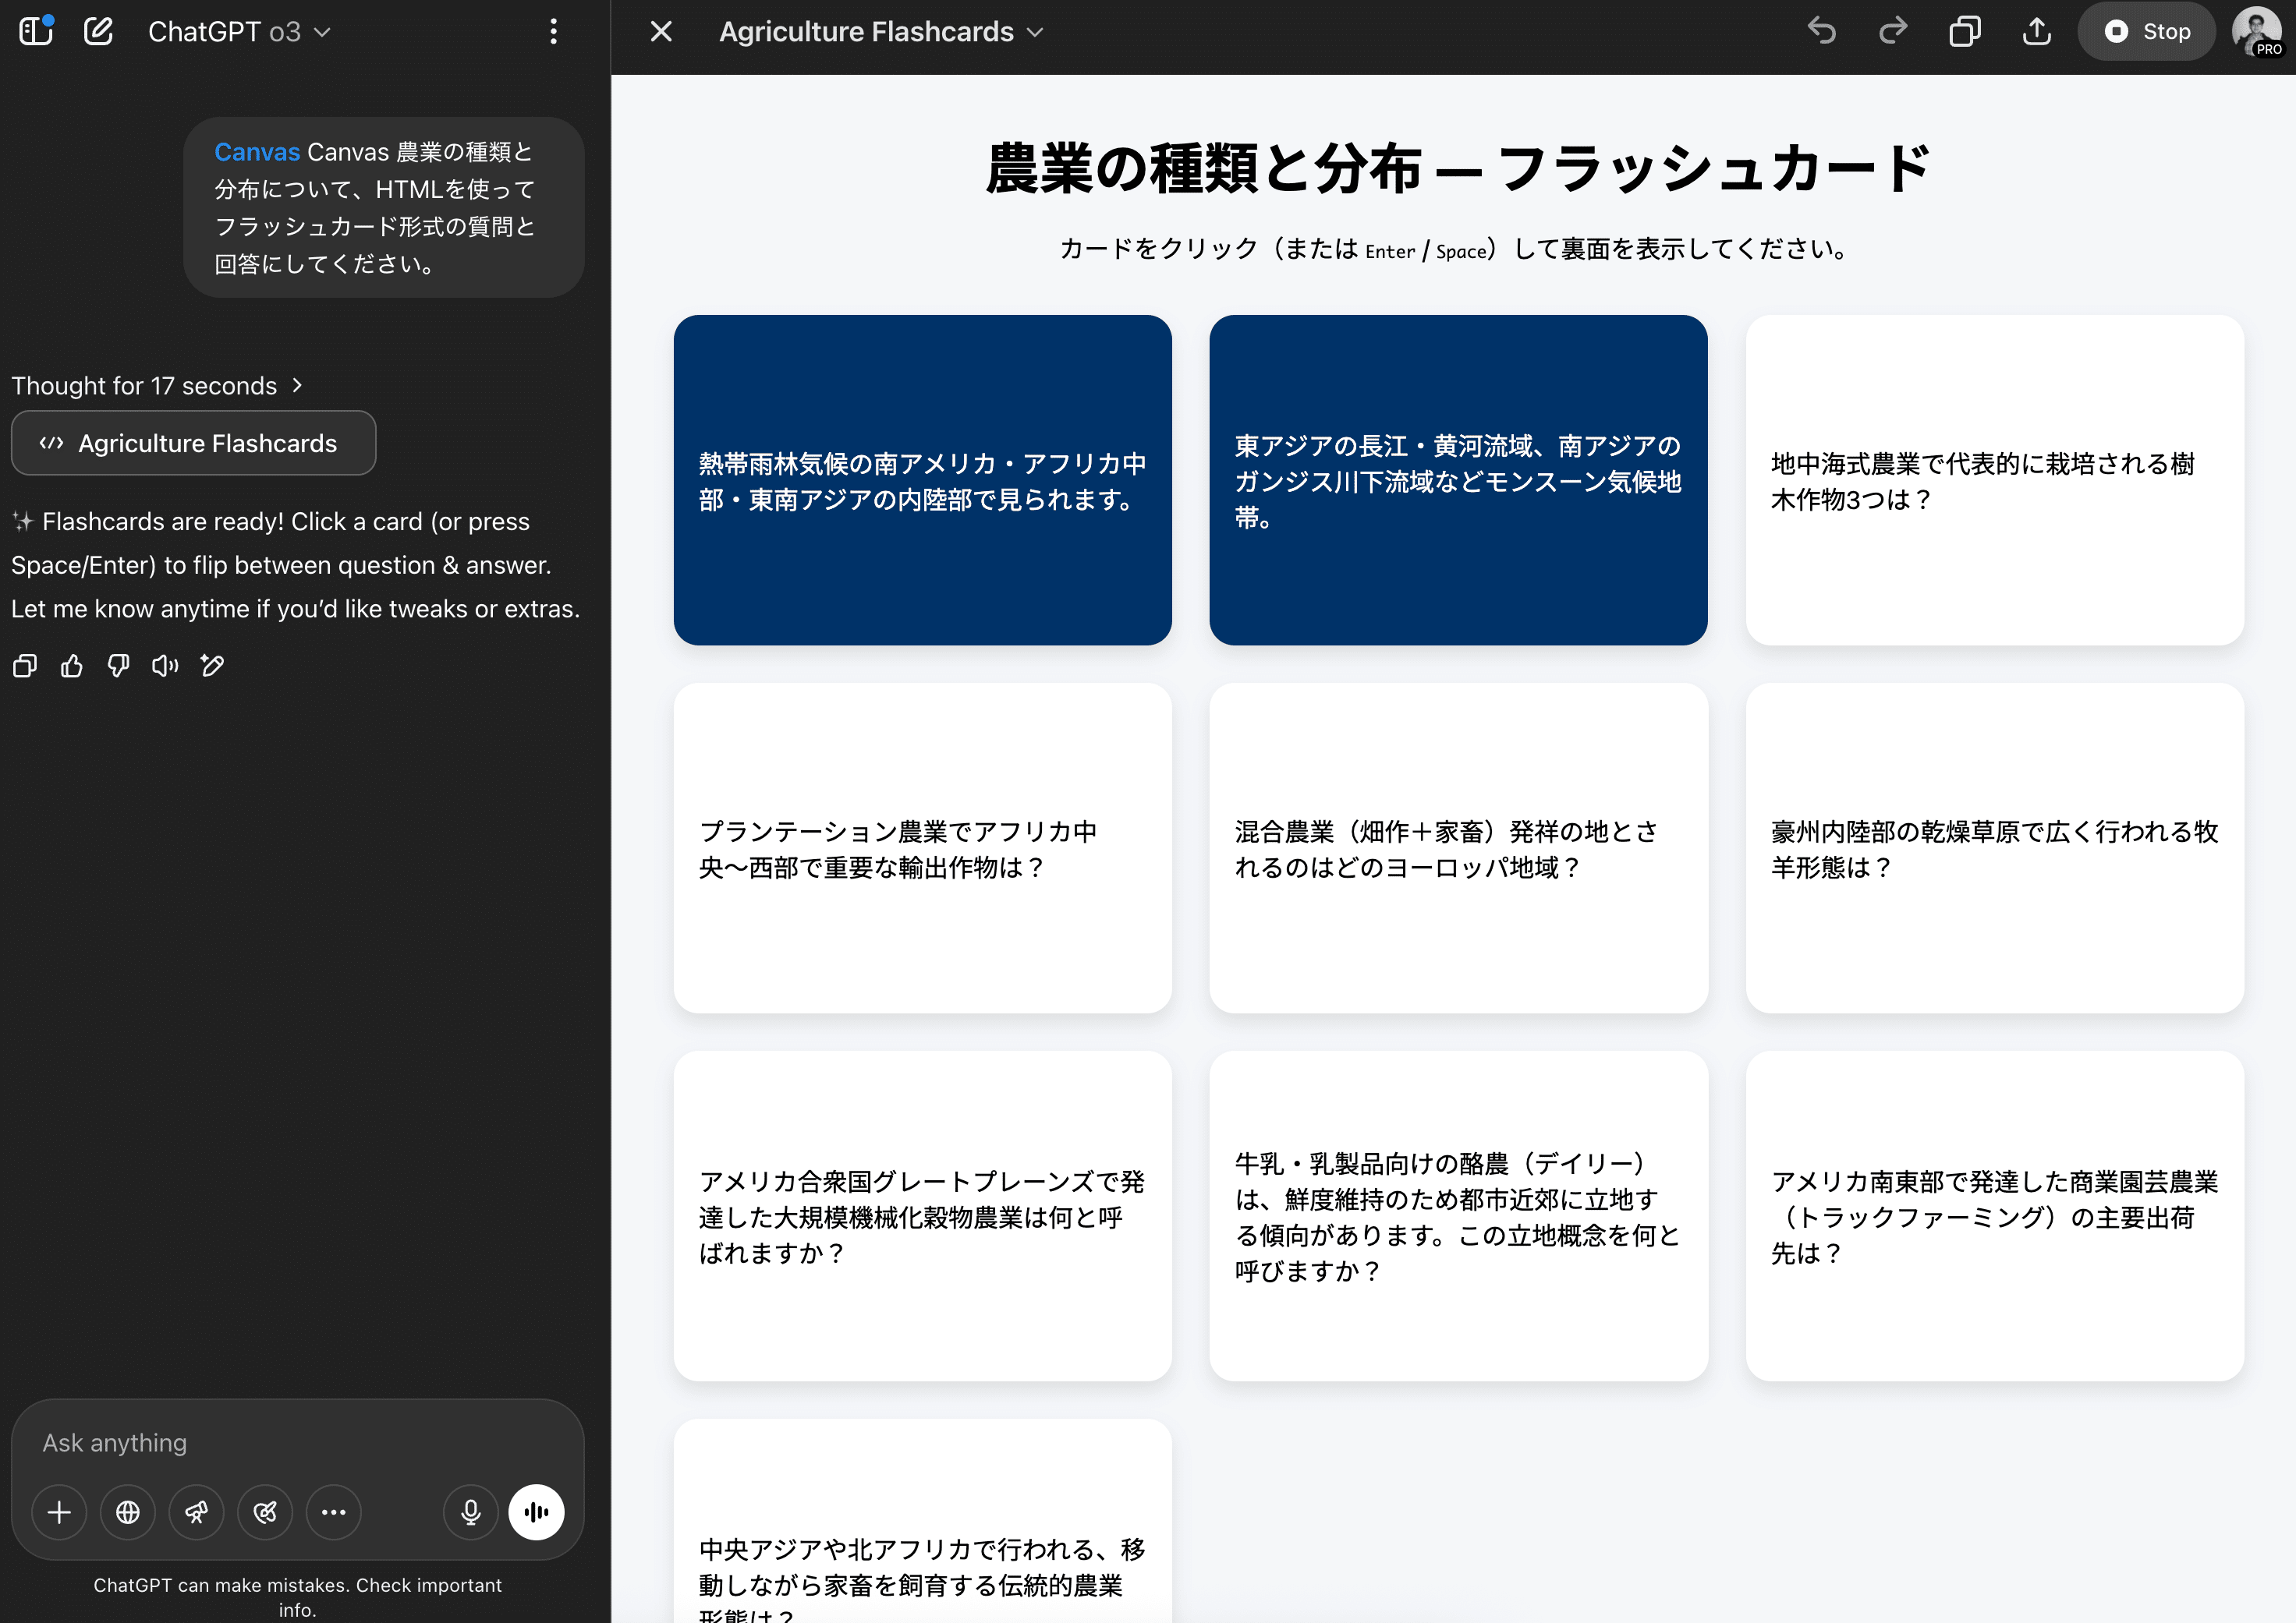Start voice mode with waveform button

coord(536,1512)
